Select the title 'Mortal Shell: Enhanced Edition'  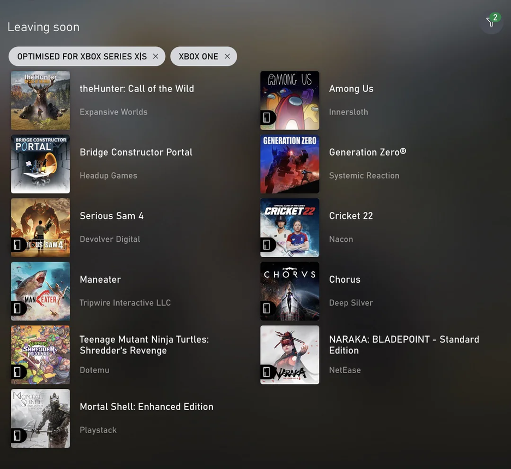[x=147, y=406]
